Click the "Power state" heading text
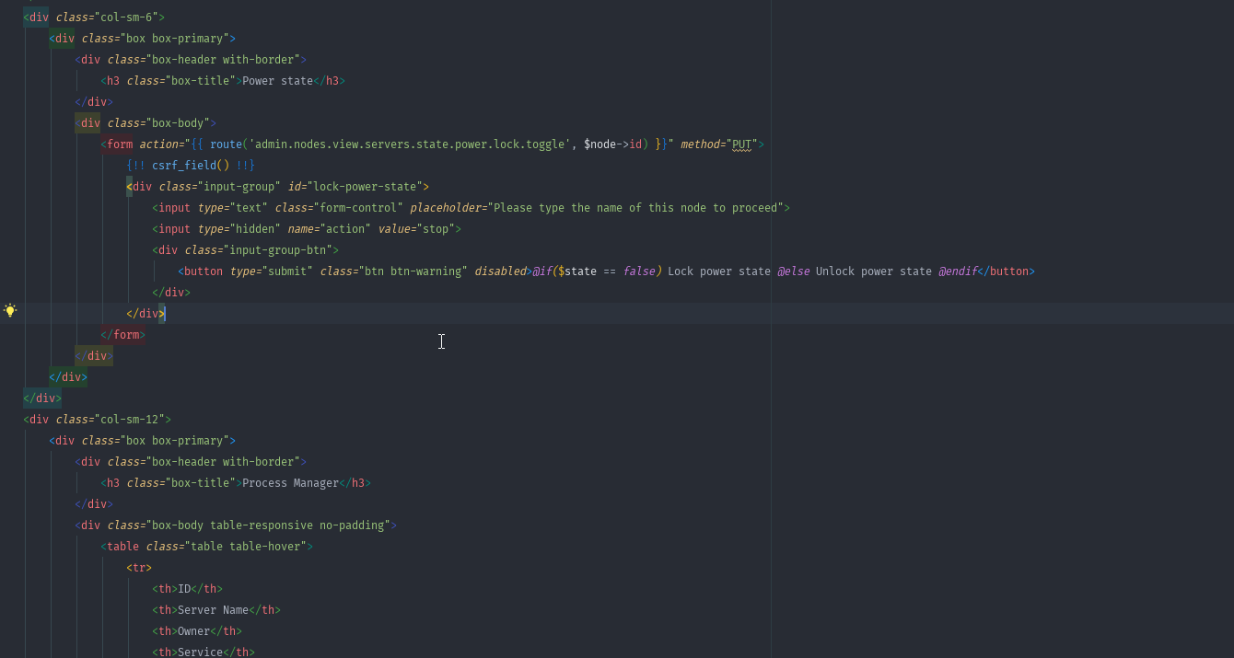This screenshot has height=658, width=1234. coord(277,81)
